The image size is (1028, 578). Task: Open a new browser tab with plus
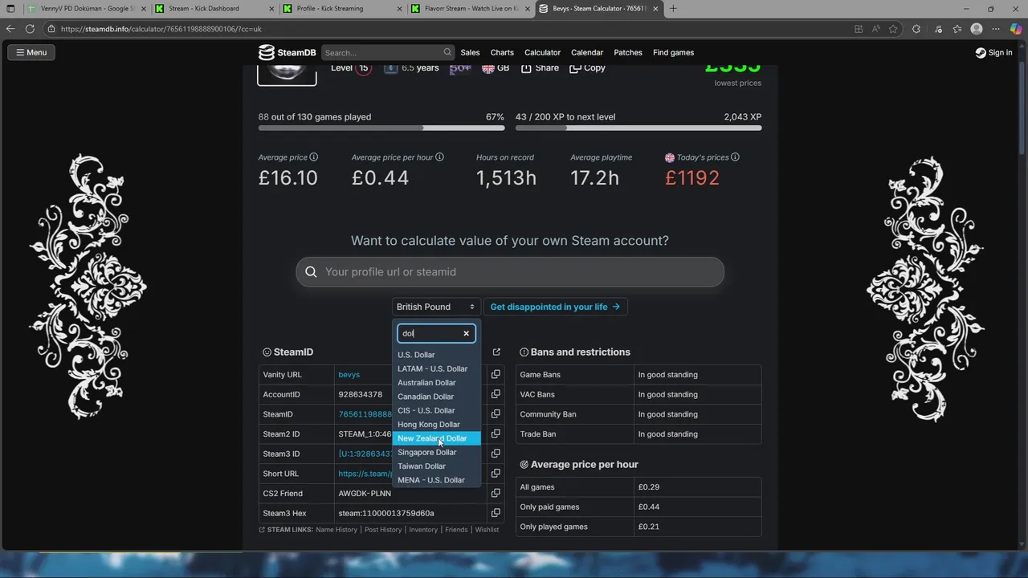point(673,9)
